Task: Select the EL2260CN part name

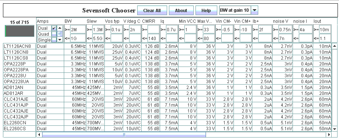Action: click(x=14, y=122)
